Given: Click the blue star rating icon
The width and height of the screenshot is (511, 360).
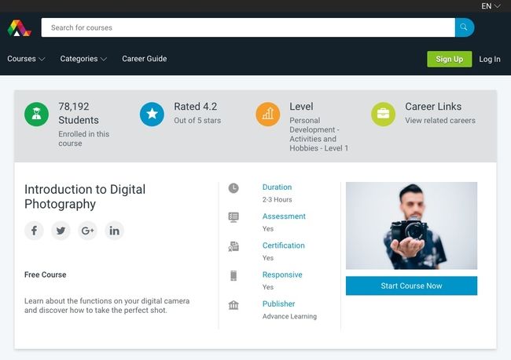Looking at the screenshot, I should (152, 115).
